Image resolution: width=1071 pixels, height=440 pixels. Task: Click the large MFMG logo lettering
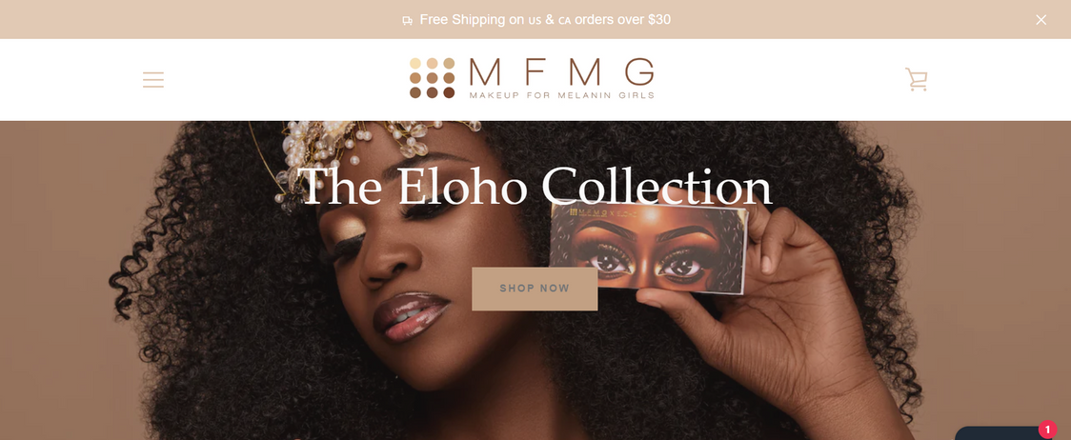[x=561, y=71]
